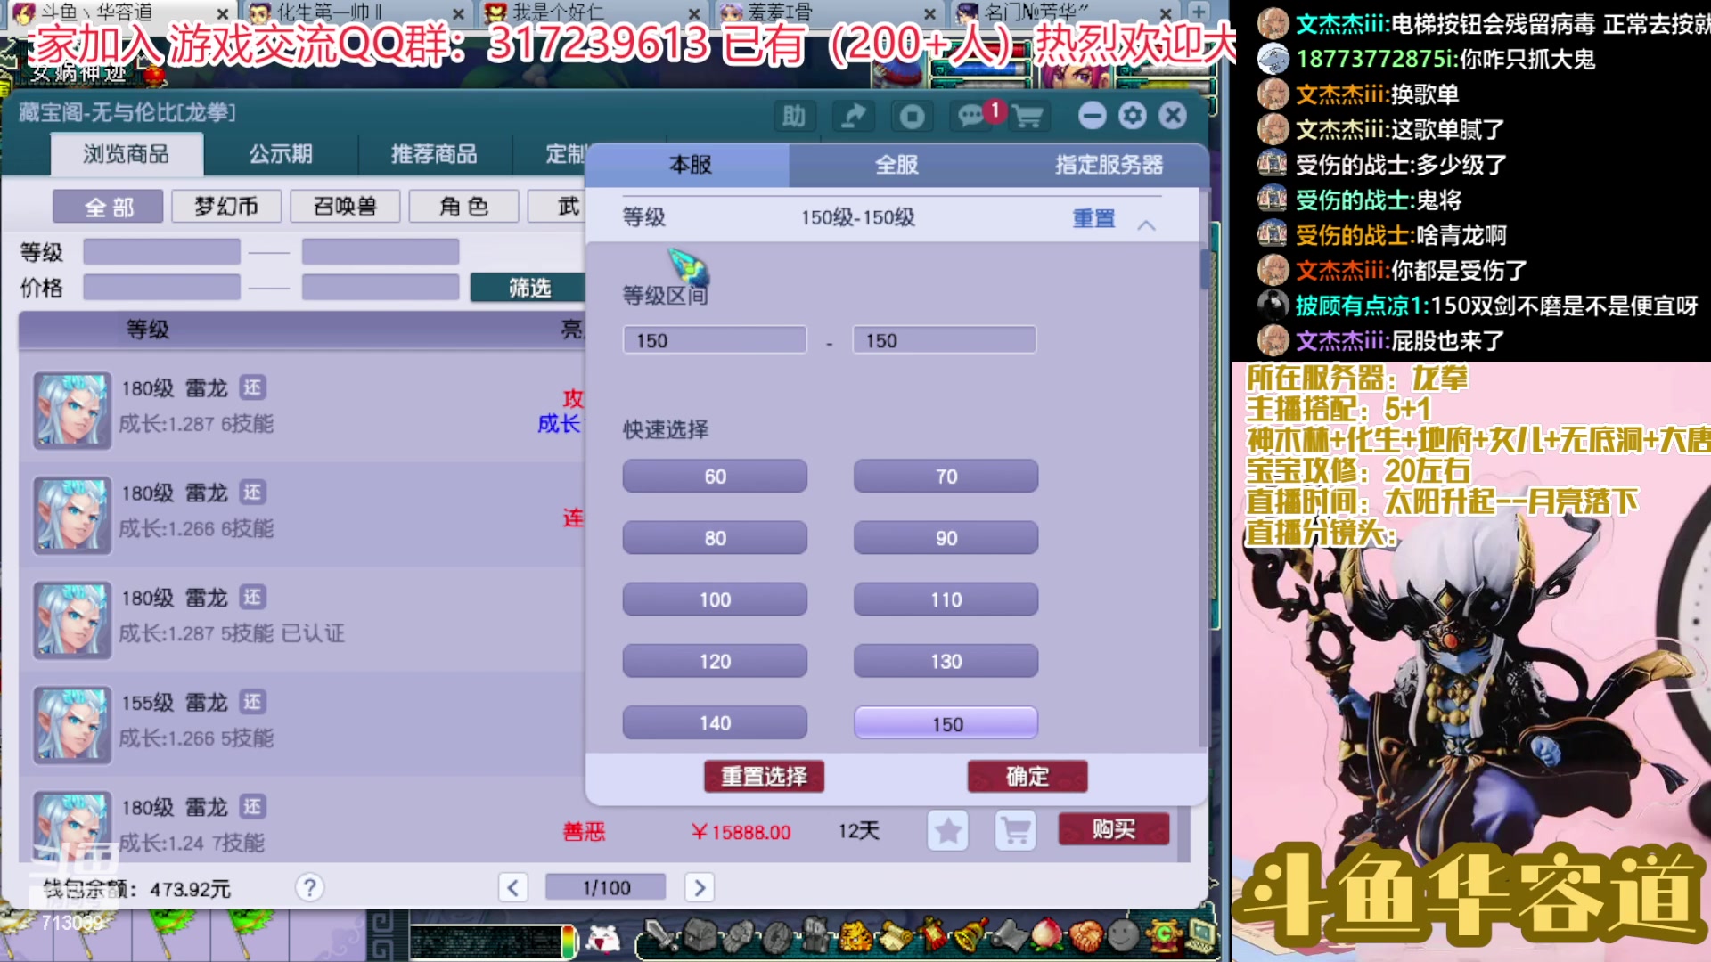Screen dimensions: 1711x962
Task: Select the 雷龙 listing with 已认证
Action: pos(303,619)
